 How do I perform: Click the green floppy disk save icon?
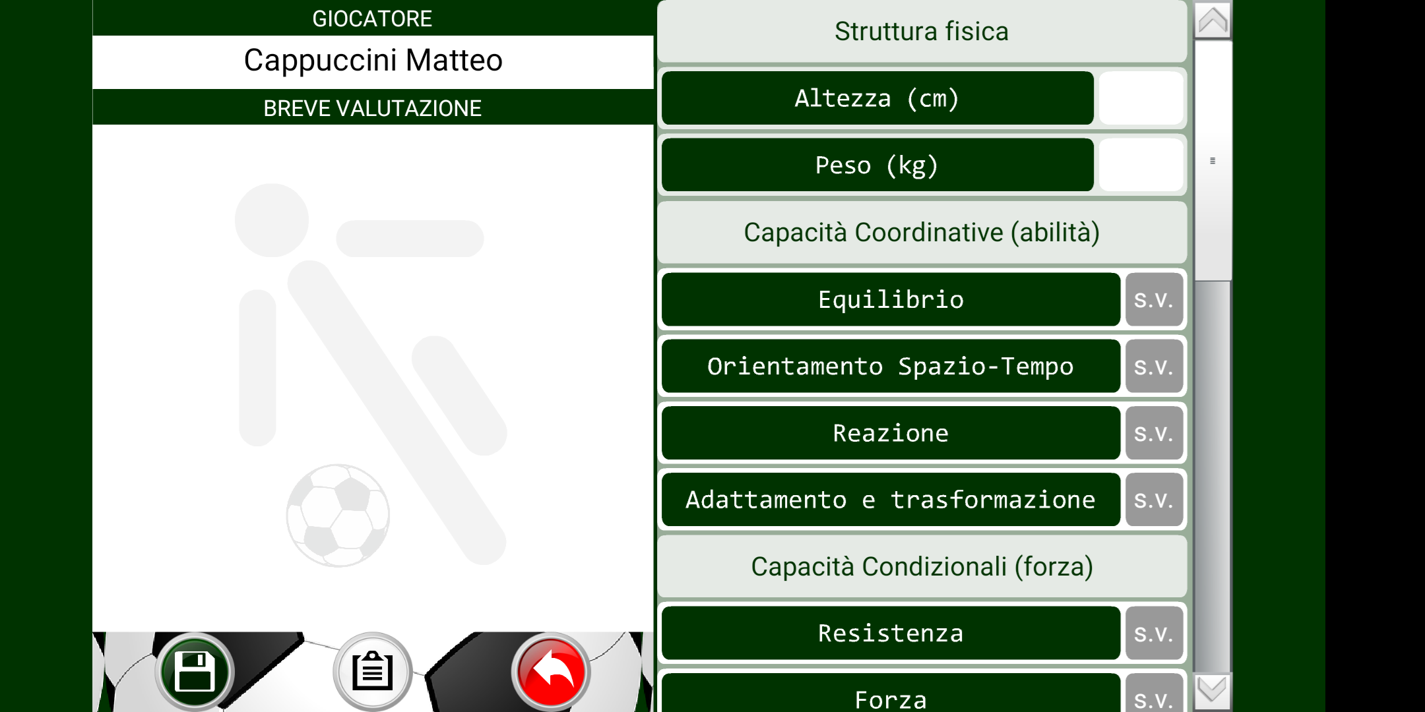195,671
